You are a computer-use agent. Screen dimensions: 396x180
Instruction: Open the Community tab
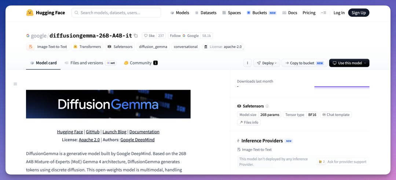(141, 63)
